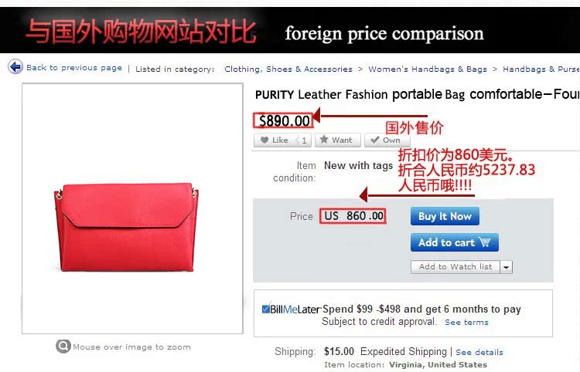Image resolution: width=580 pixels, height=372 pixels.
Task: Click the blue back arrow icon
Action: click(x=15, y=67)
